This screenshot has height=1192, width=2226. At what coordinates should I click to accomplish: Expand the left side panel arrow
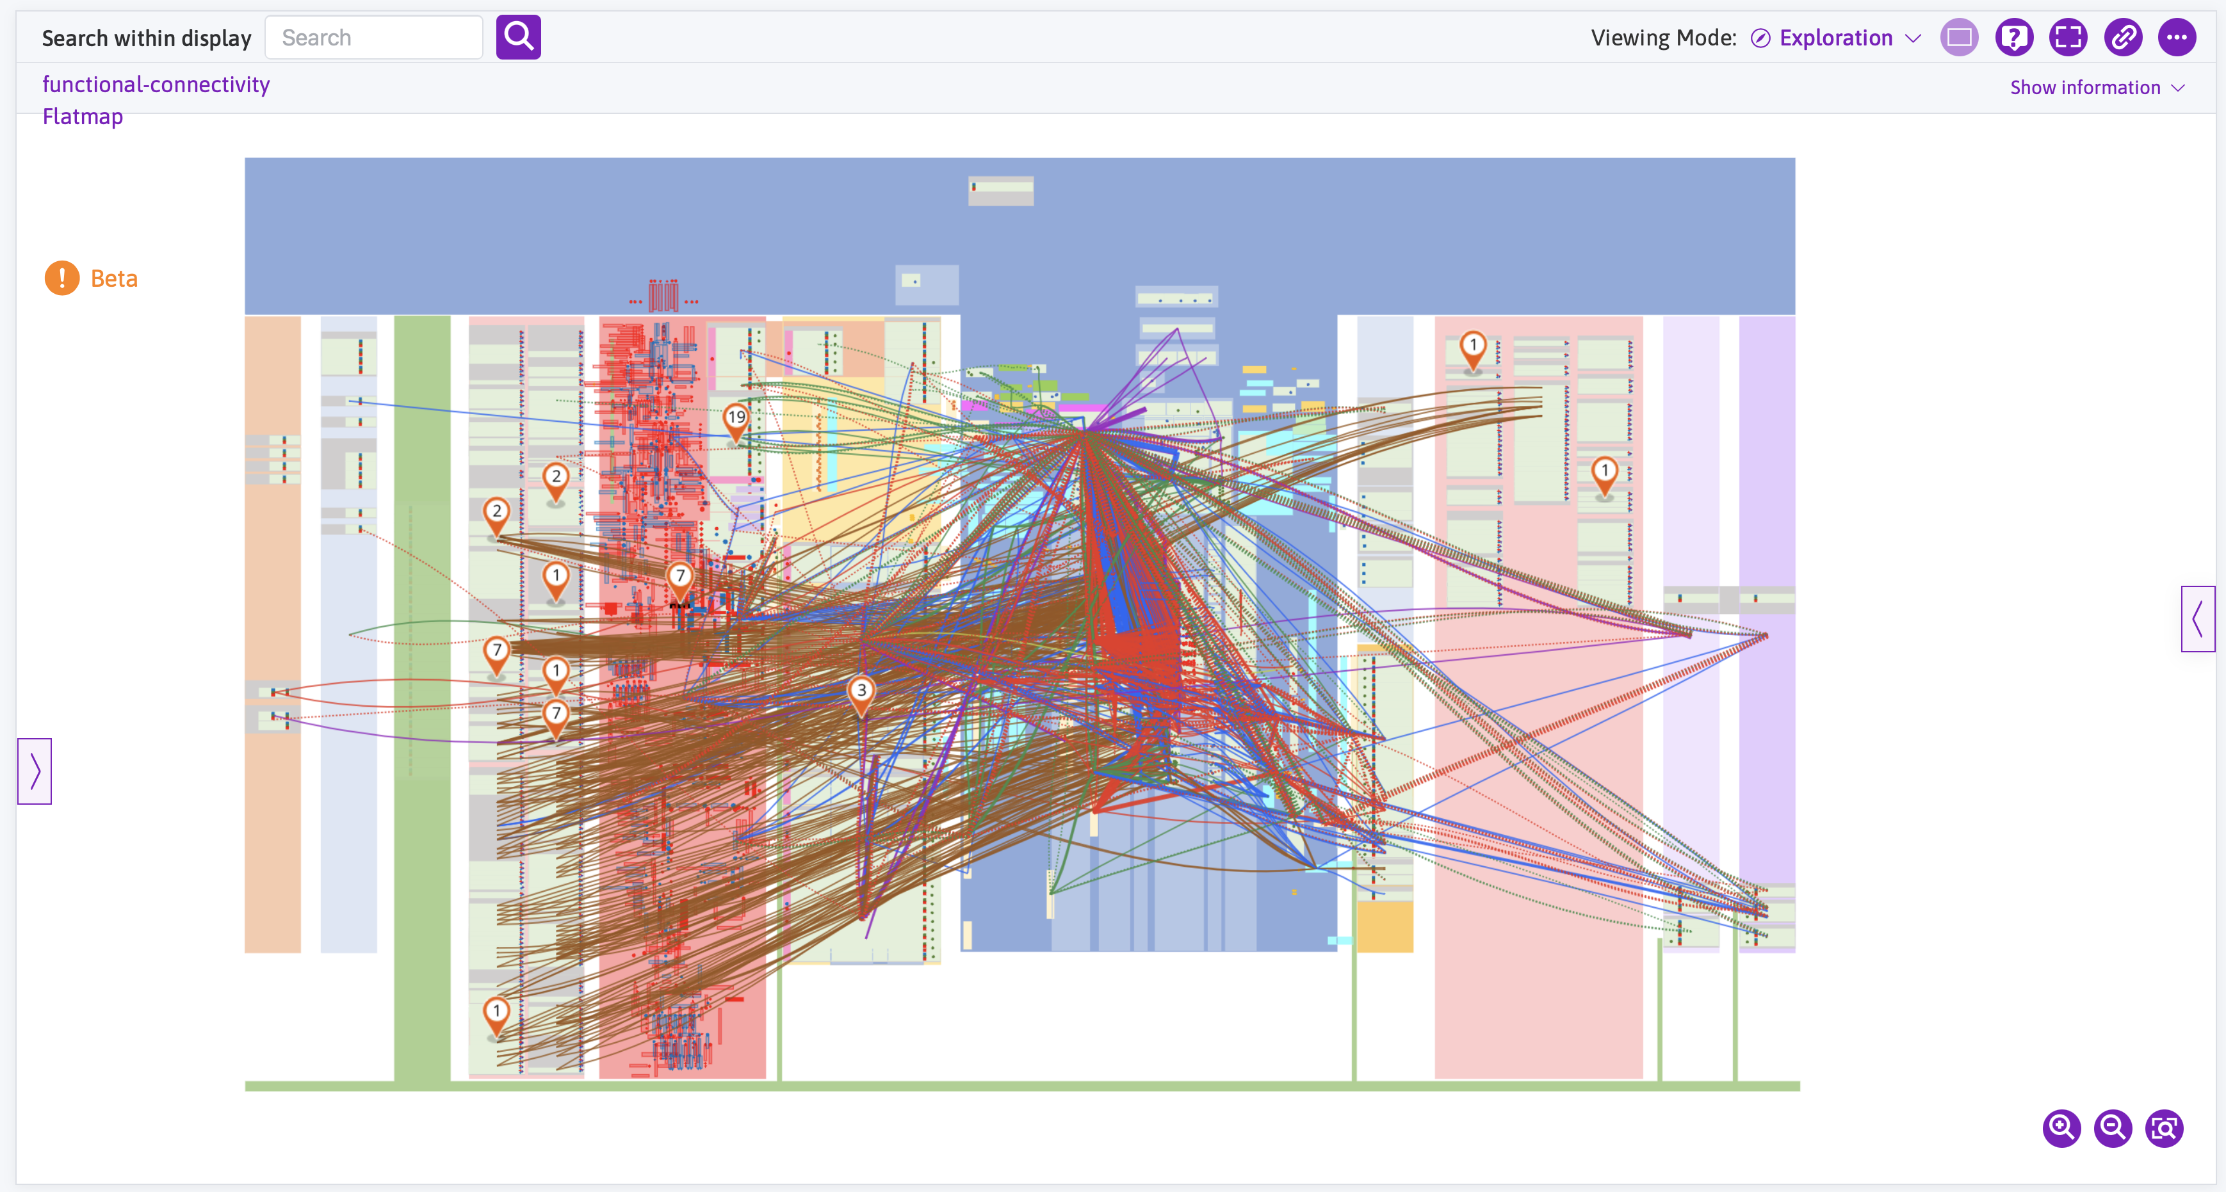pos(35,771)
